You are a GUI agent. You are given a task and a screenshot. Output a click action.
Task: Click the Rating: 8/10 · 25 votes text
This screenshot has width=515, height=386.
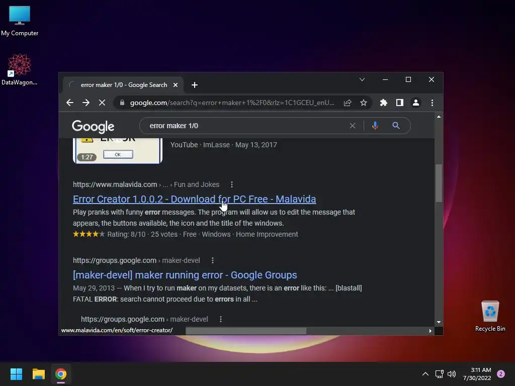(x=142, y=234)
